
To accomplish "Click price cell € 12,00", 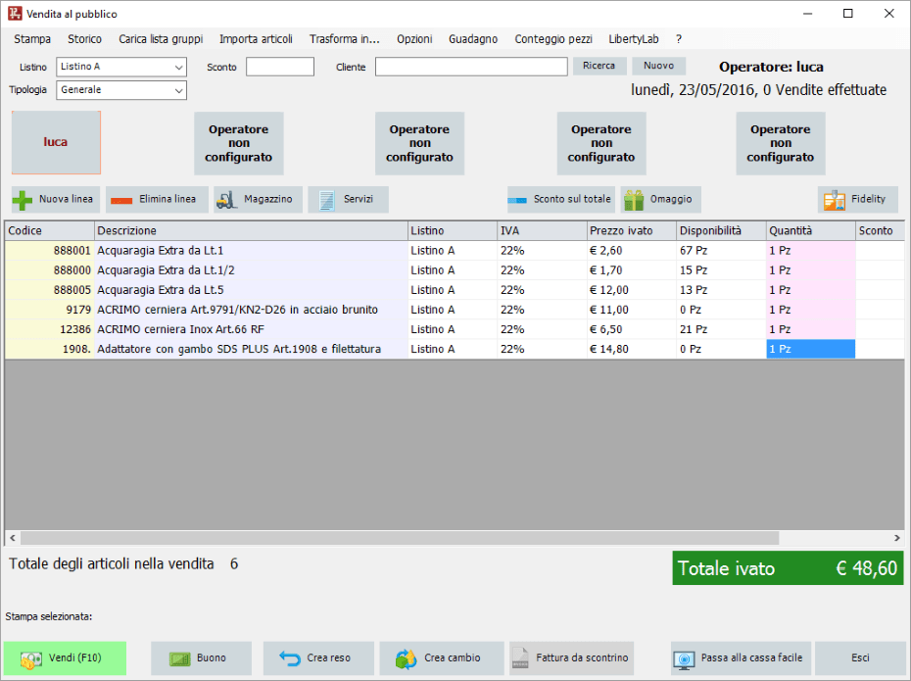I will [632, 290].
